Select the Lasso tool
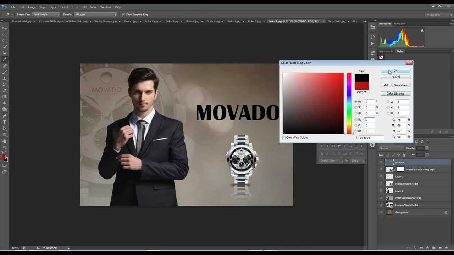 point(5,40)
